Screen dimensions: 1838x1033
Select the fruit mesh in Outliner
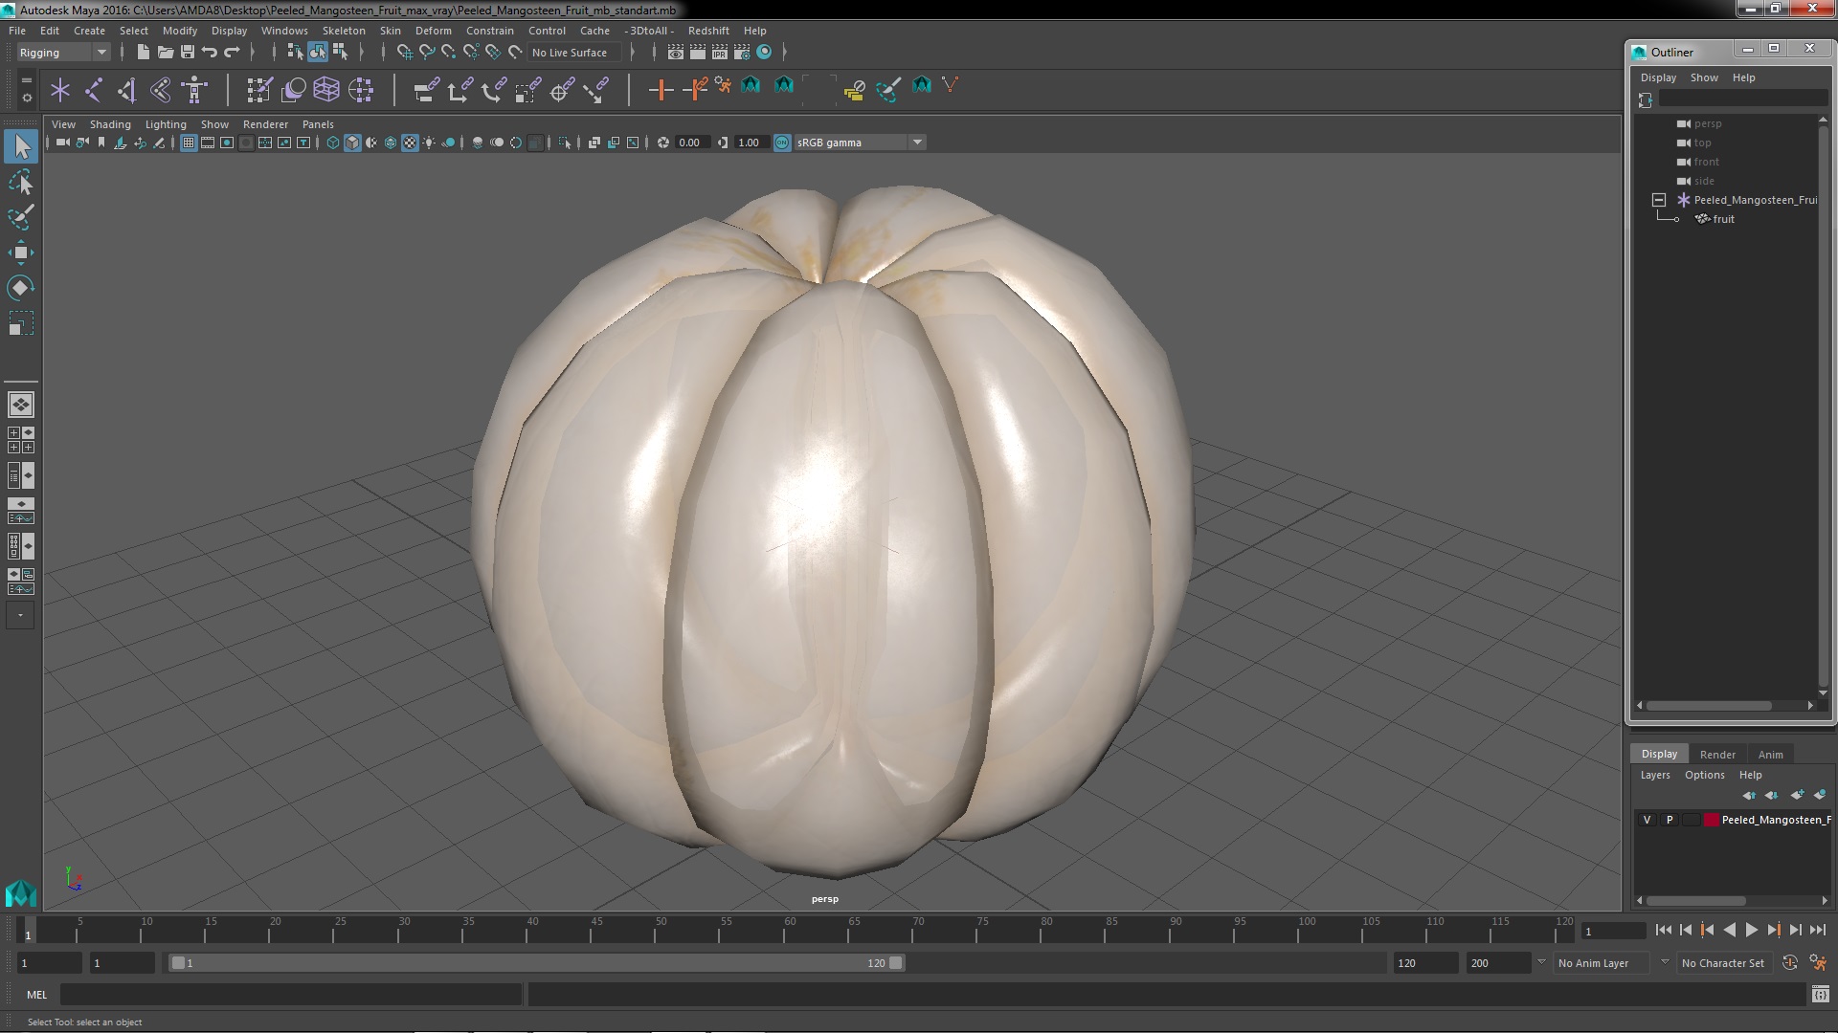1723,219
